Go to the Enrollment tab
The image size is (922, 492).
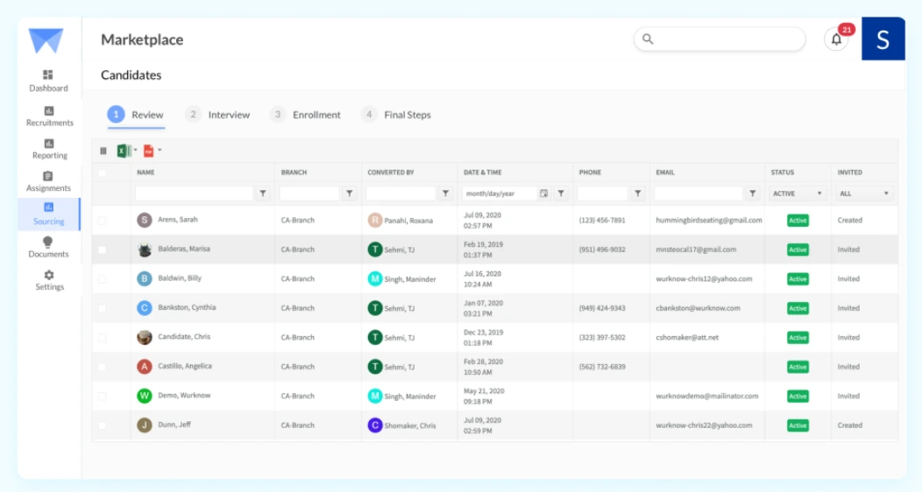click(306, 115)
